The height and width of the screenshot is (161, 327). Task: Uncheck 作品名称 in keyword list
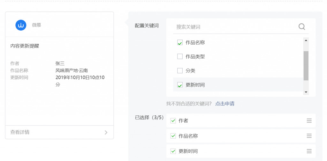(x=180, y=42)
